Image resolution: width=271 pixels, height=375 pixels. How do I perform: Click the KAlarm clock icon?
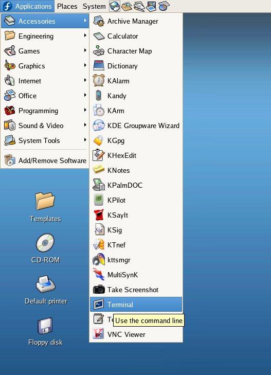coord(98,81)
